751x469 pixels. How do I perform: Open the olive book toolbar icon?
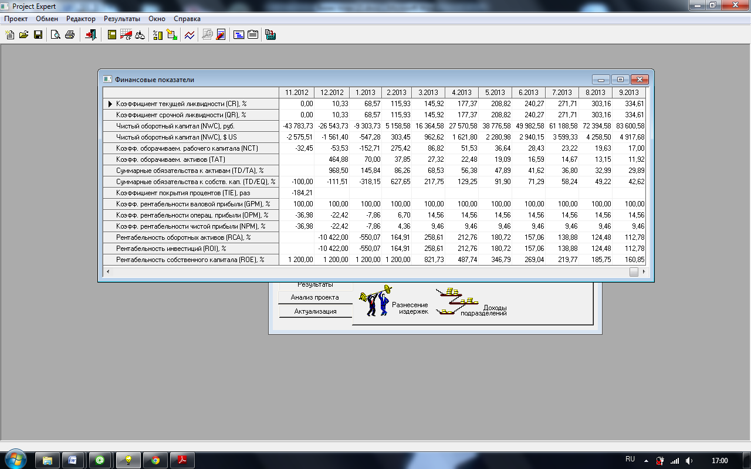[111, 35]
